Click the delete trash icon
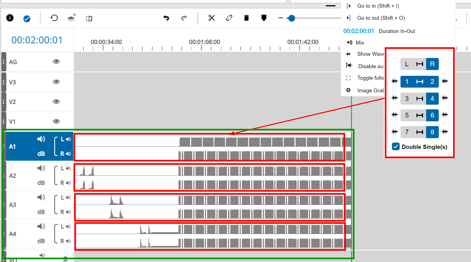 point(246,18)
